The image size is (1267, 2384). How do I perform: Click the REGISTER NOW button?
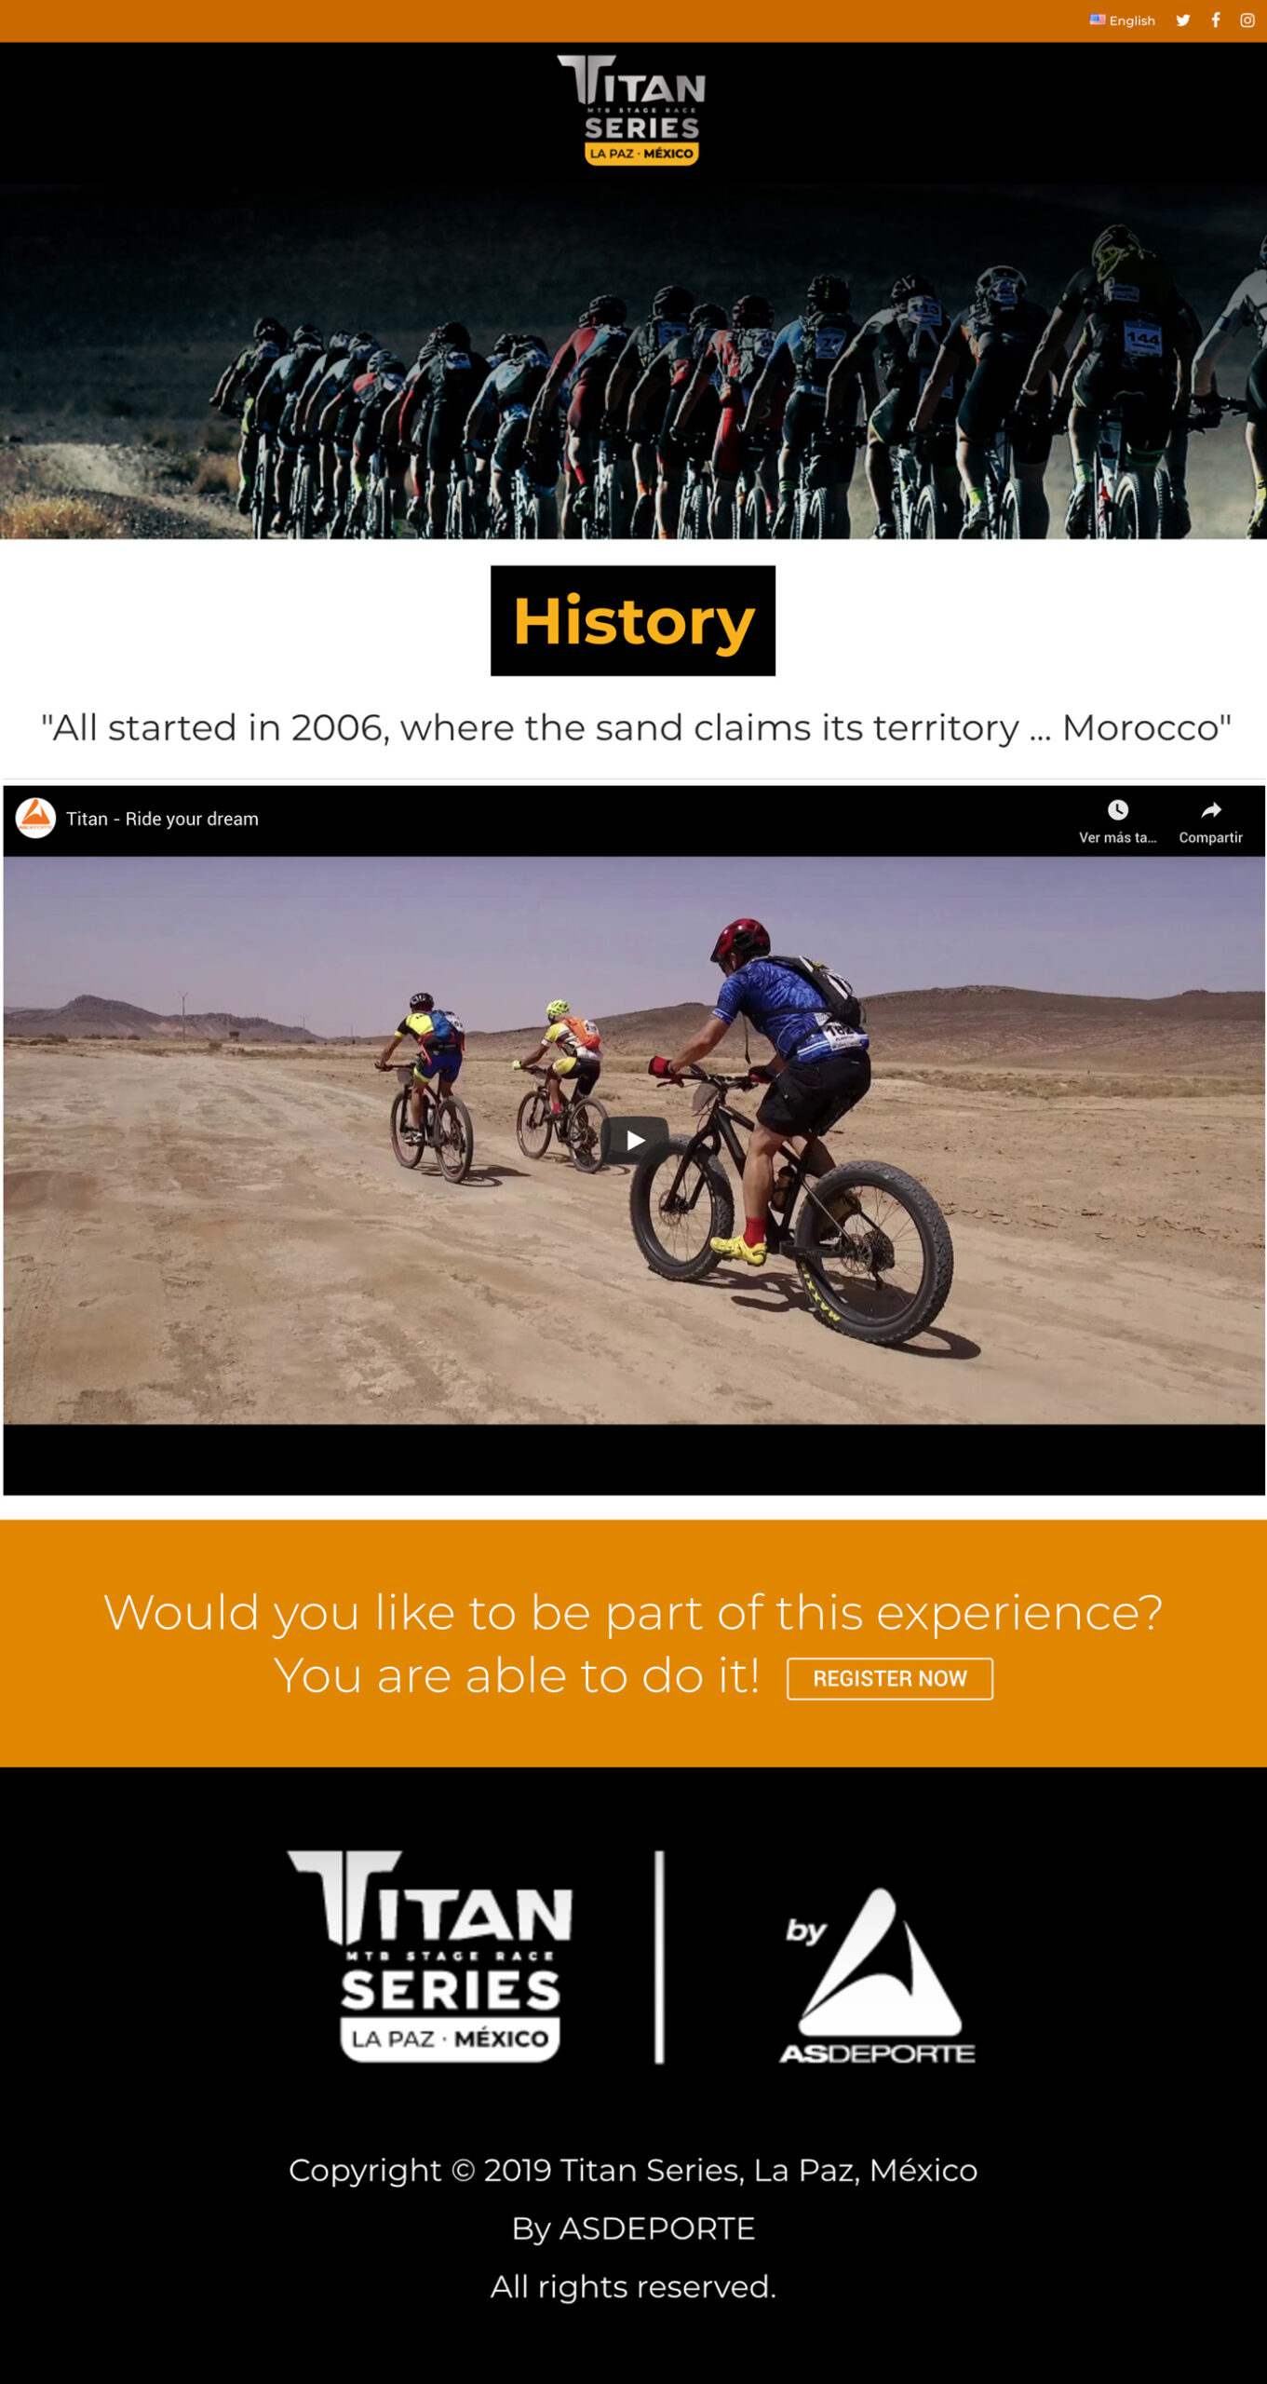tap(889, 1679)
